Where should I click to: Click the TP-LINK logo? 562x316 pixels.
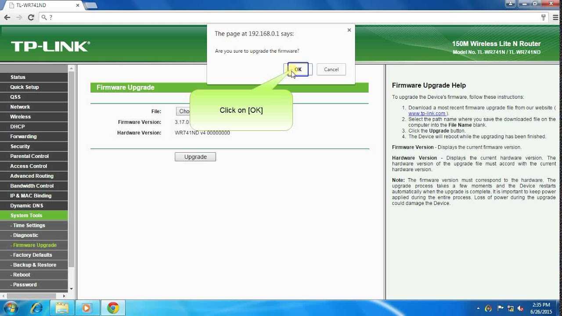50,47
